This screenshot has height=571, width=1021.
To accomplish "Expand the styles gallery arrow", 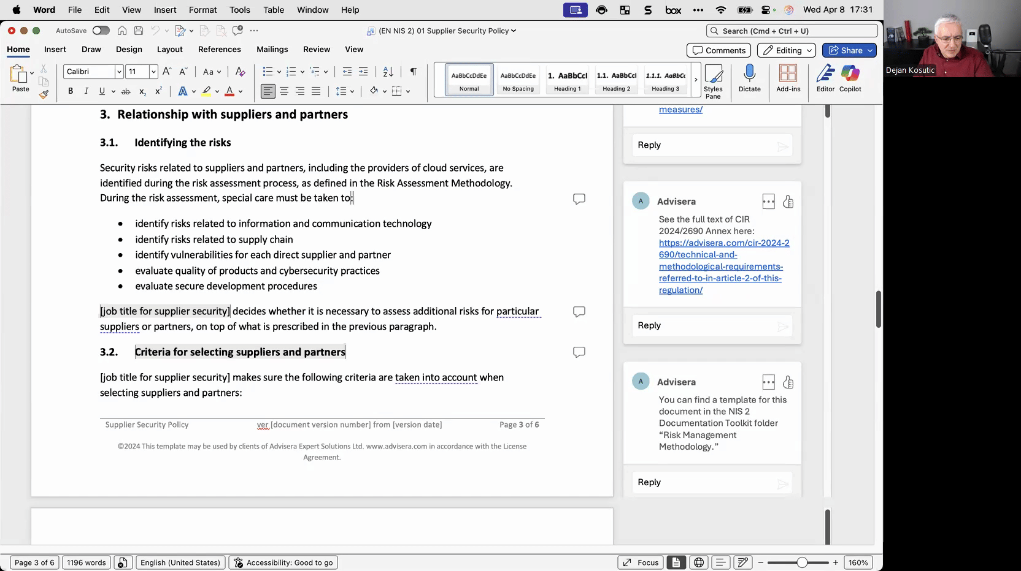I will (696, 80).
